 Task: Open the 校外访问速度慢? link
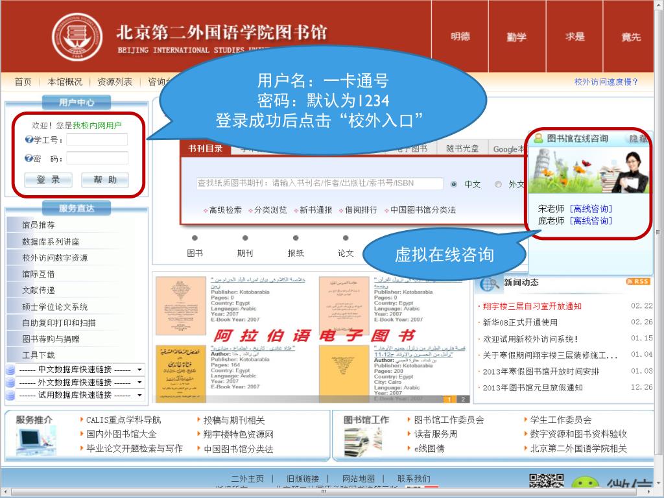click(x=606, y=82)
